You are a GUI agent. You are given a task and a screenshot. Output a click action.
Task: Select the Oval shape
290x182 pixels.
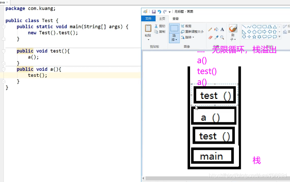pyautogui.click(x=254, y=27)
